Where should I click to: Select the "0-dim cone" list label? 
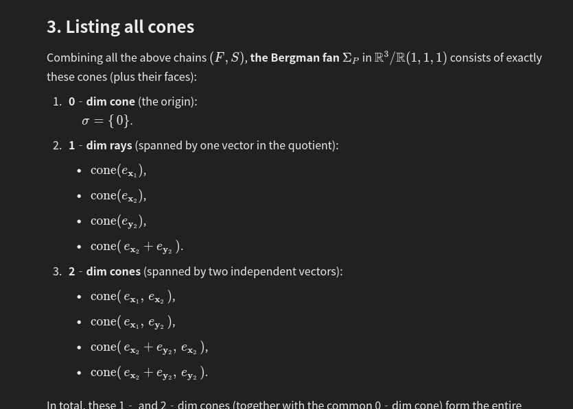(102, 101)
